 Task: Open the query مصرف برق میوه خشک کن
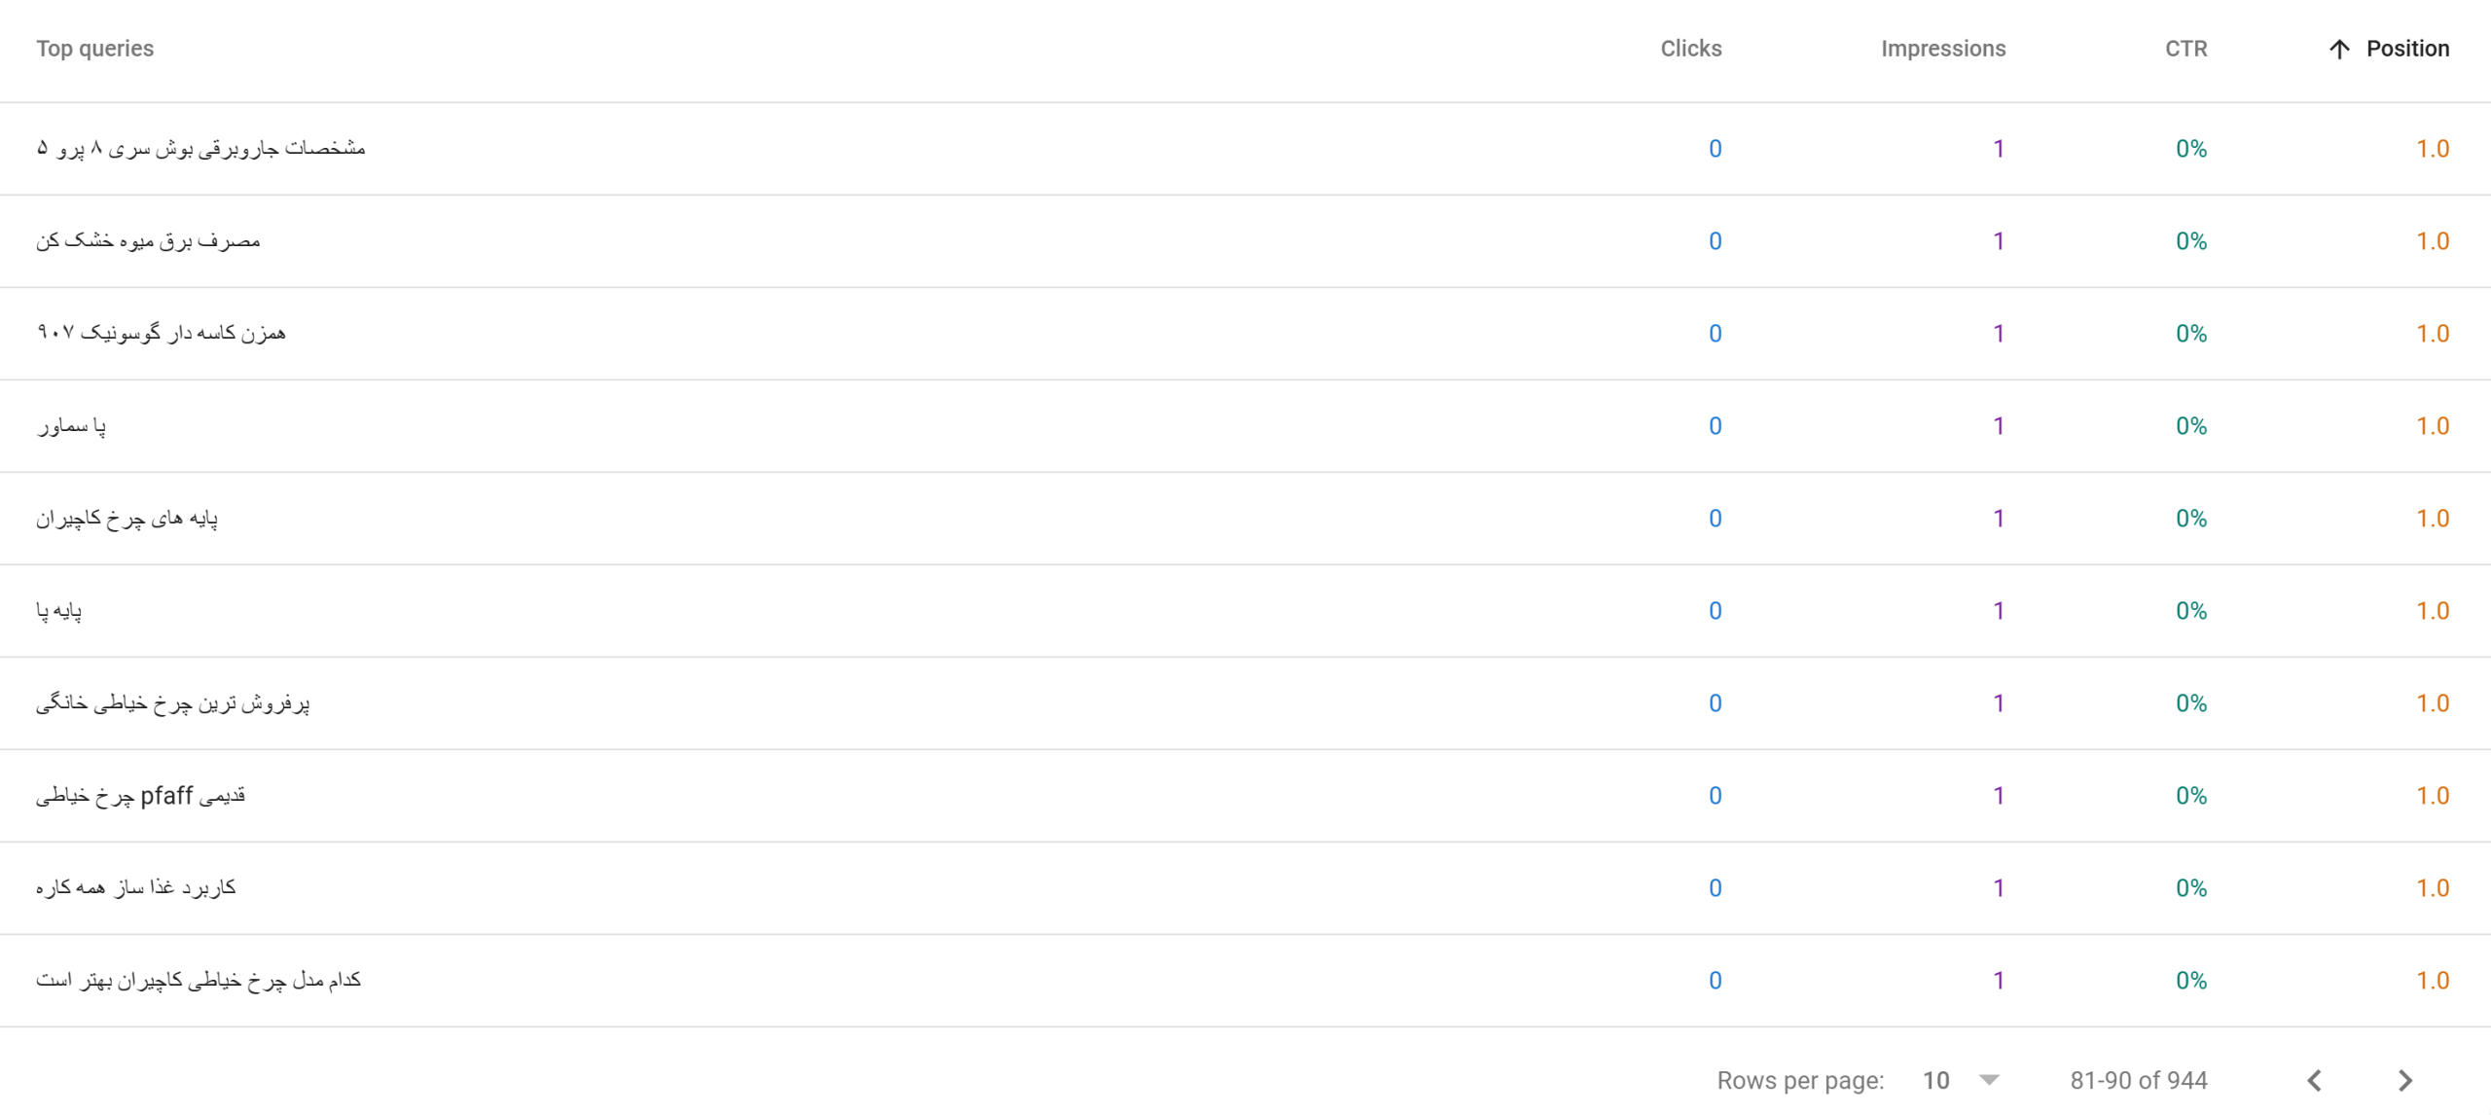click(148, 240)
